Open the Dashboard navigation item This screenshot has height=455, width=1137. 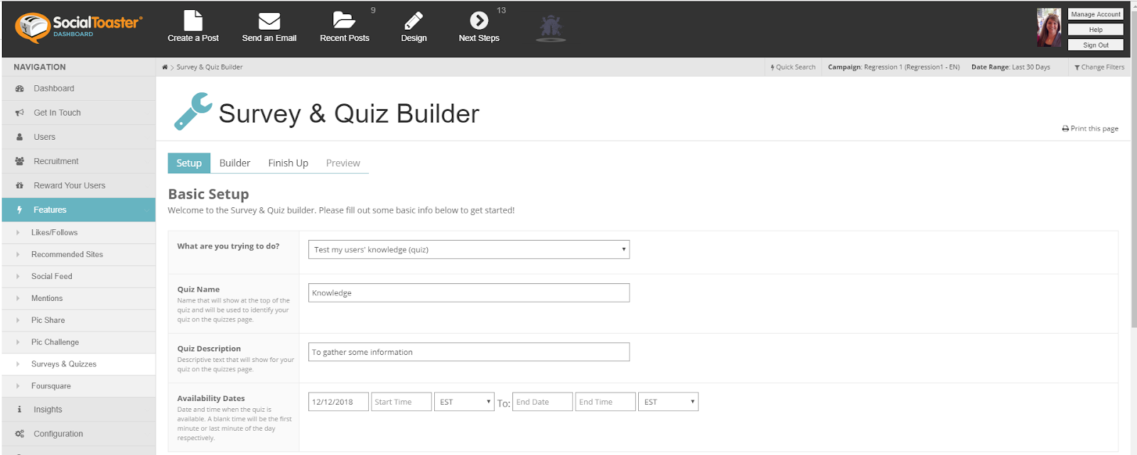click(x=79, y=89)
